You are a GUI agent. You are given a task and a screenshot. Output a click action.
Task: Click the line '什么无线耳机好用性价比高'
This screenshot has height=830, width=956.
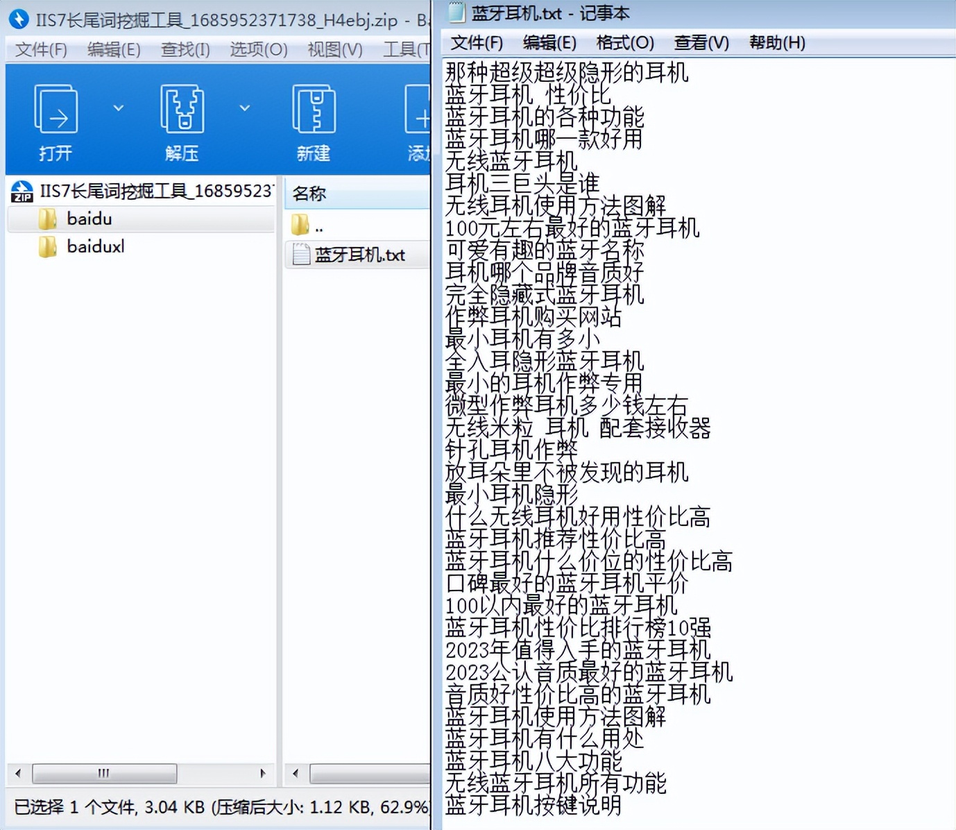point(578,516)
